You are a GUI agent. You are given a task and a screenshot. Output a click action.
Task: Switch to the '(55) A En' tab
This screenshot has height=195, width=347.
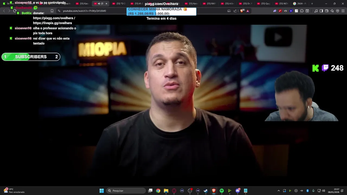click(228, 4)
